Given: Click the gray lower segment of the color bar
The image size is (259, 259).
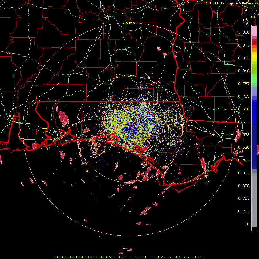Looking at the screenshot, I should pos(254,200).
